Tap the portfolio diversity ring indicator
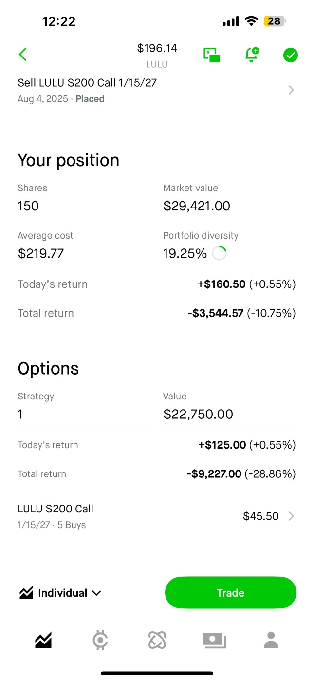 pos(220,253)
